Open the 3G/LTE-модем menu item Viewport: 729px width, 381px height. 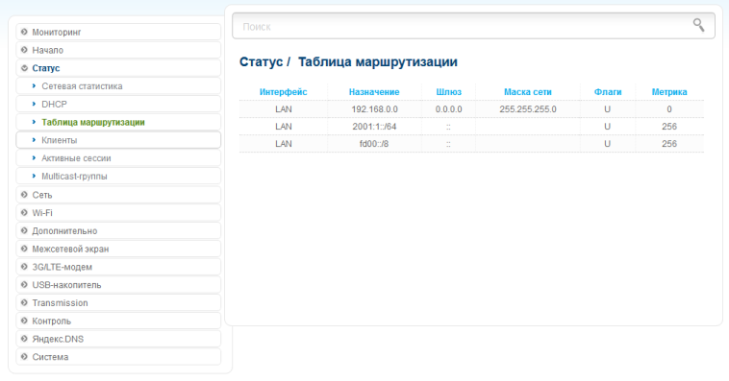pos(118,268)
